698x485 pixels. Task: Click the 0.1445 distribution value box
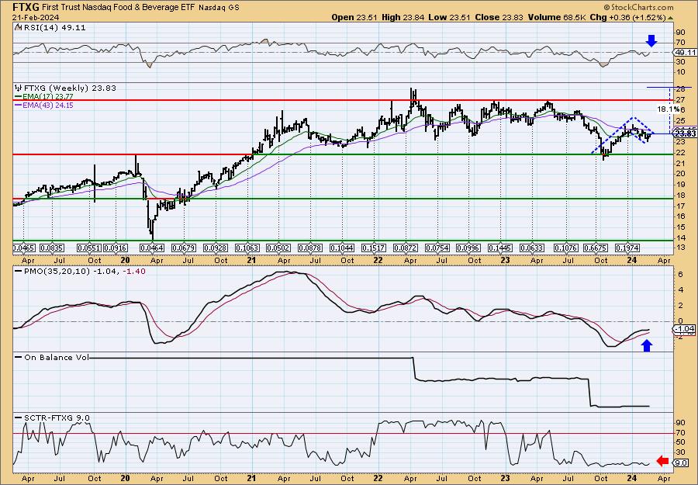coord(500,248)
